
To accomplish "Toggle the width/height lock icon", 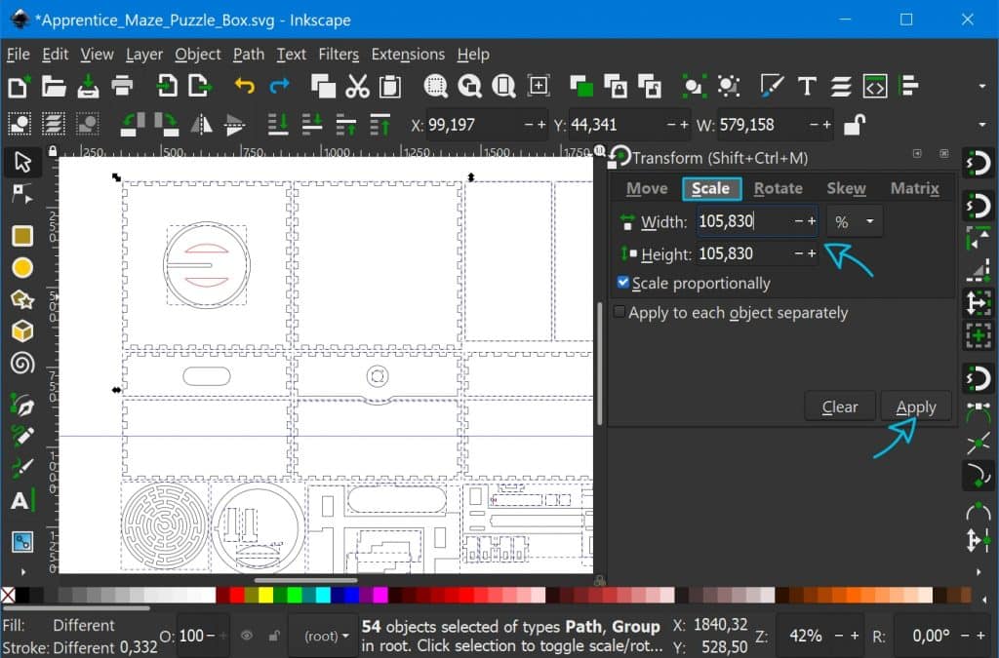I will pyautogui.click(x=854, y=125).
